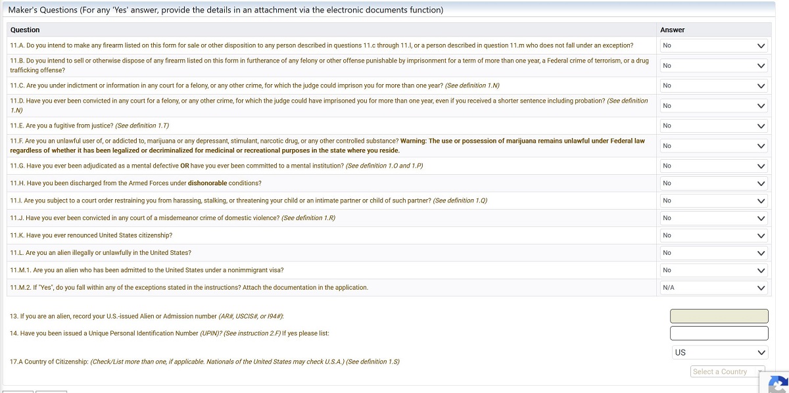Open the answer dropdown for question 11.A

[714, 45]
